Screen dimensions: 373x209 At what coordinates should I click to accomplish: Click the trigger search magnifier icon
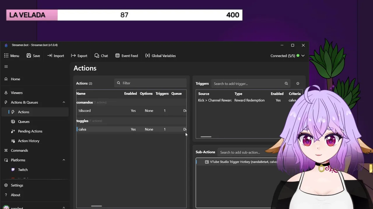click(x=286, y=84)
